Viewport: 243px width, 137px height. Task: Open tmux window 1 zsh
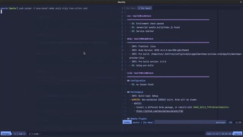coord(19,134)
